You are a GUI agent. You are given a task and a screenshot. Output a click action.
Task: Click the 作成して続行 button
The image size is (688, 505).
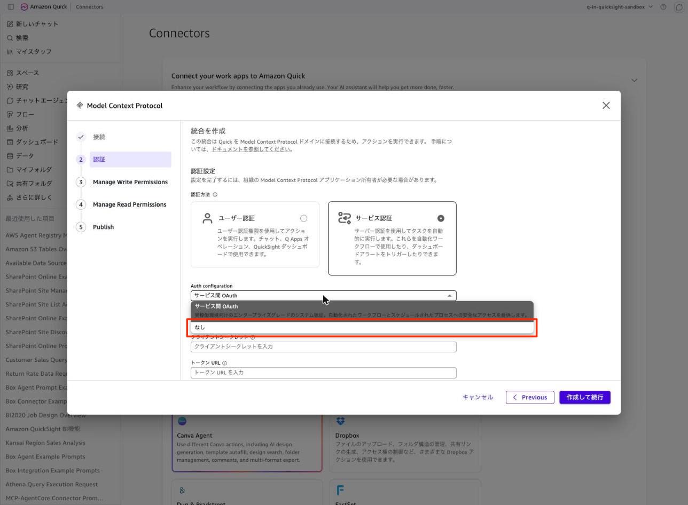(585, 397)
